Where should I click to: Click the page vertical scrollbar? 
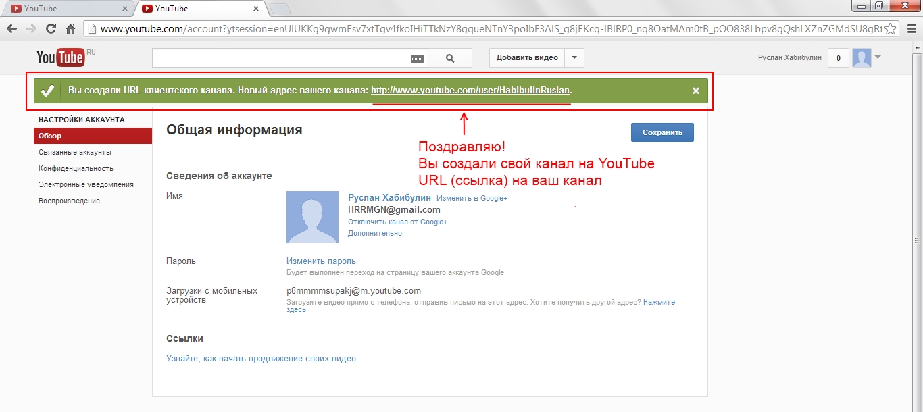click(918, 226)
